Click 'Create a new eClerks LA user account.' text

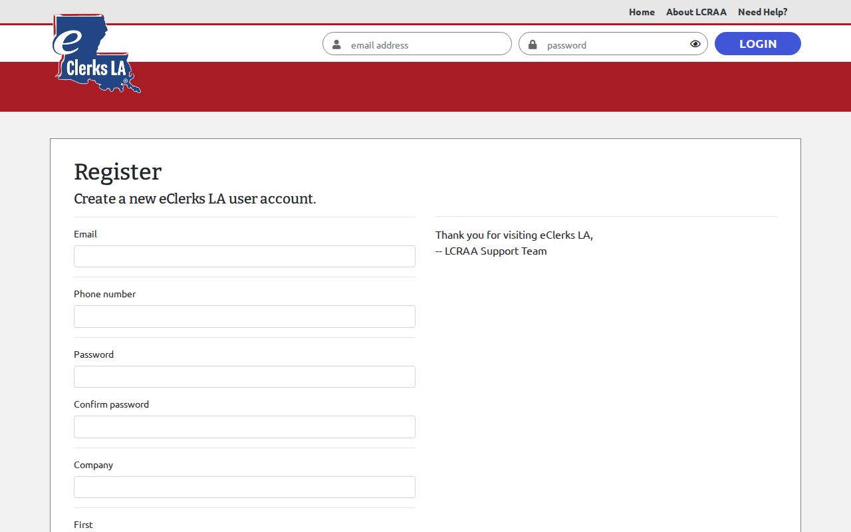tap(195, 199)
